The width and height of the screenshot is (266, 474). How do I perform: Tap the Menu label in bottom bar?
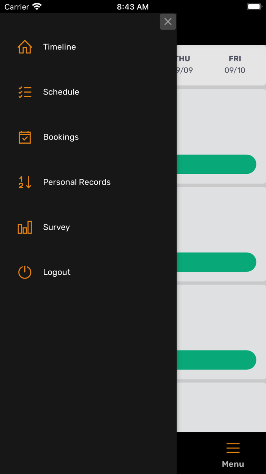coord(233,464)
